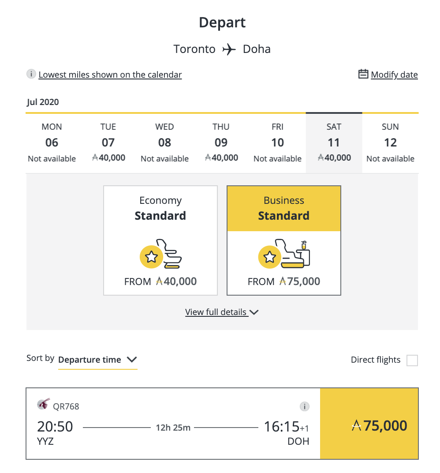Click the Qatar Airways logo on the flight
Screen dimensions: 440x473
coord(43,405)
